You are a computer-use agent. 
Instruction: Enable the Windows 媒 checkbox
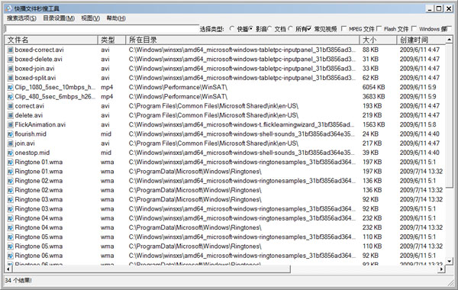pyautogui.click(x=414, y=29)
